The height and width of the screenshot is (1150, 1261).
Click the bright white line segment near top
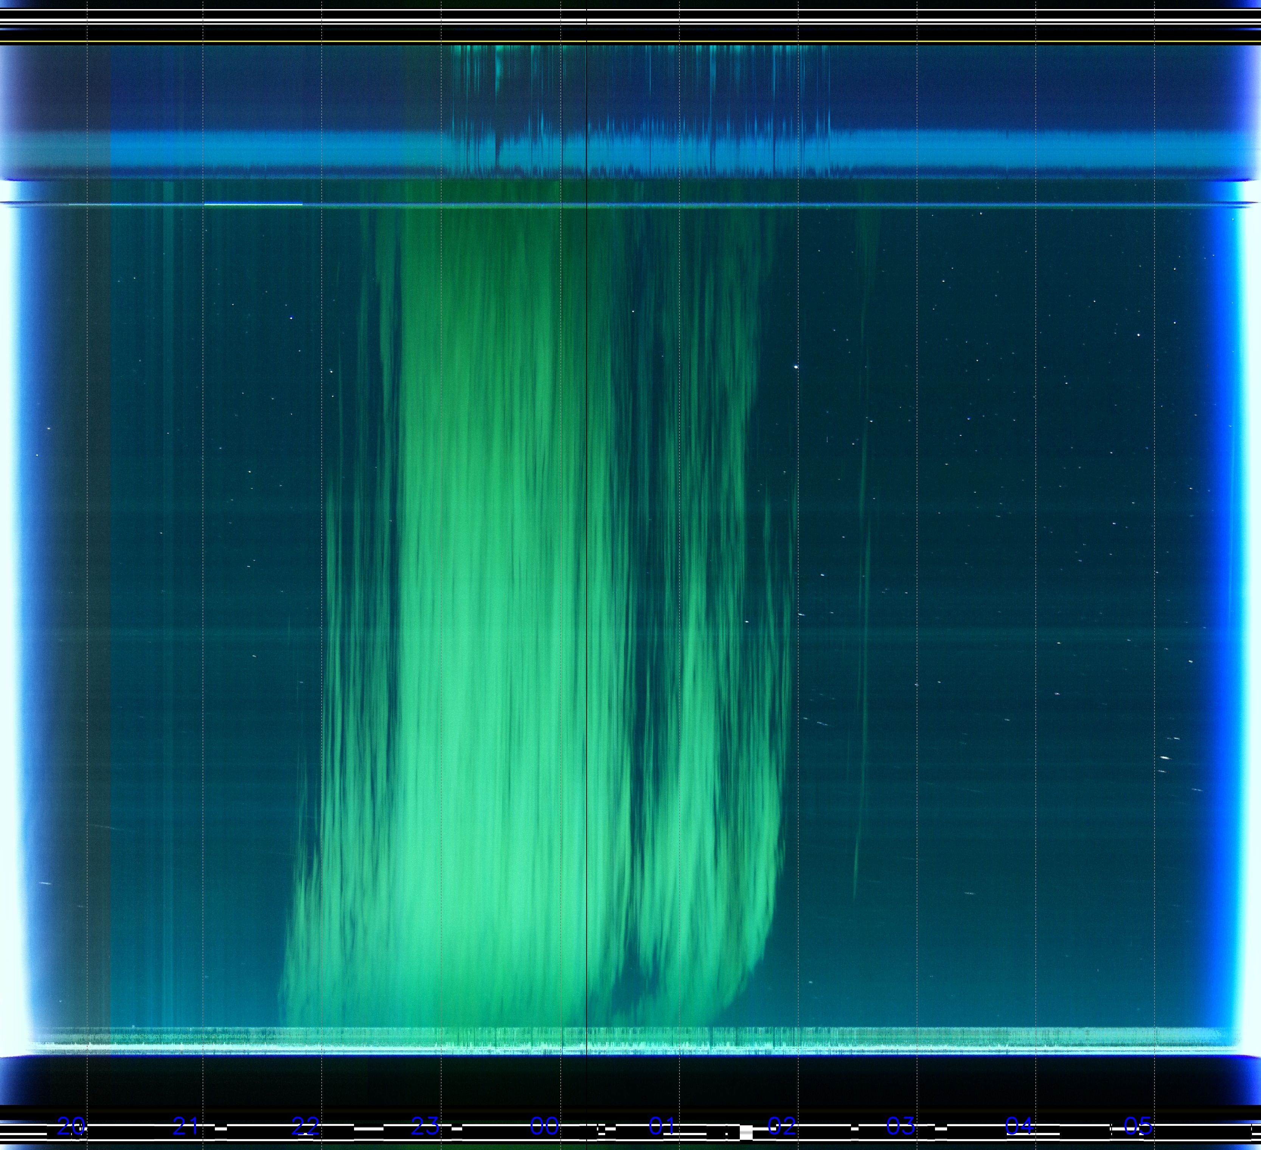(253, 204)
